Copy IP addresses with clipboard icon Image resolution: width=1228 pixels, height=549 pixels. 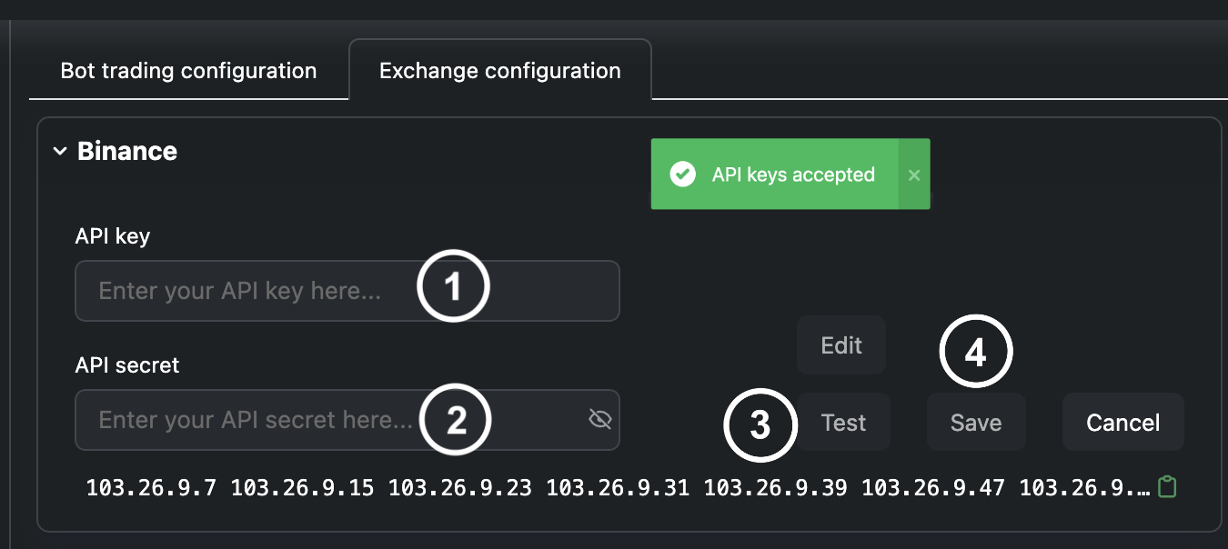[x=1167, y=487]
